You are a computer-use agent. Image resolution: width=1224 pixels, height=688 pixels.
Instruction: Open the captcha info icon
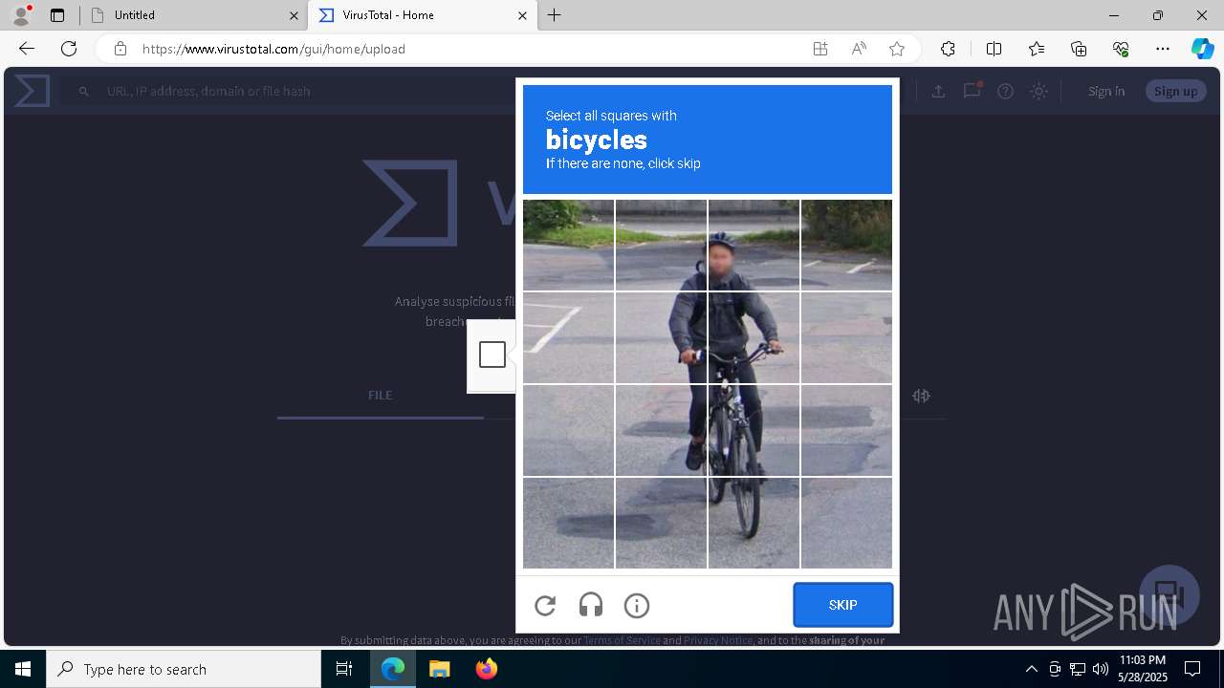click(637, 605)
